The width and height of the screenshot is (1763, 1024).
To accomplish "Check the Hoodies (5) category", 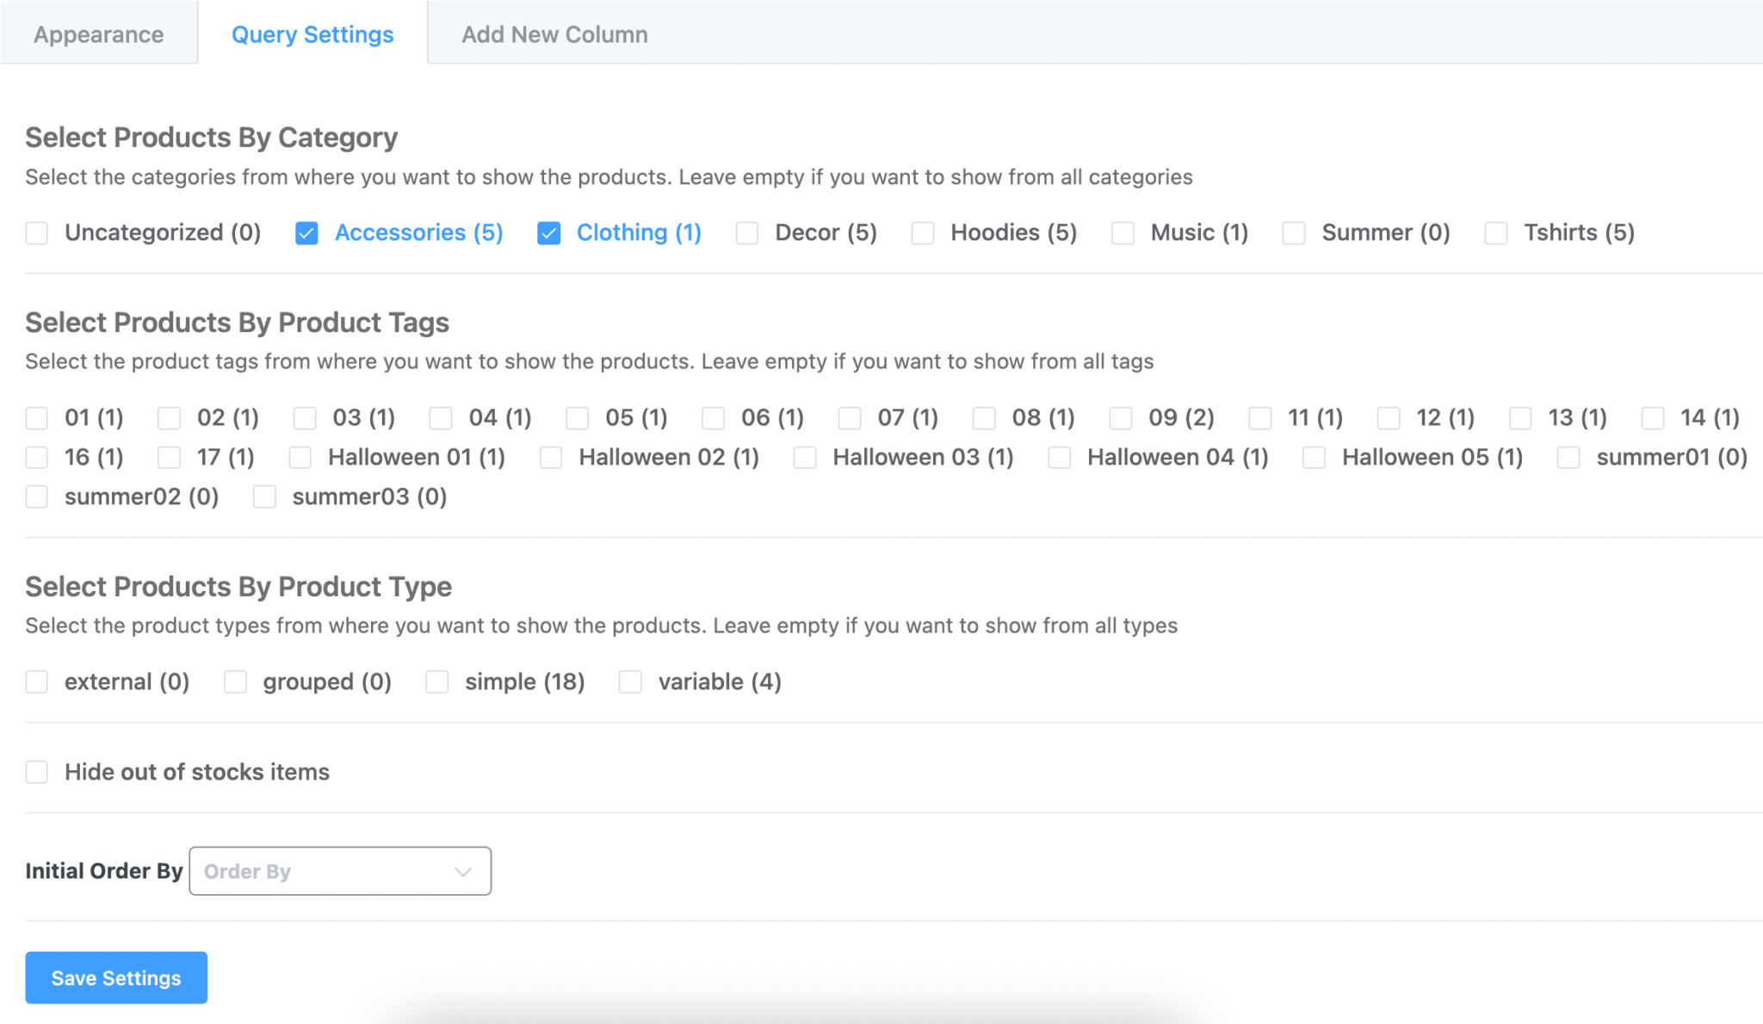I will (x=922, y=232).
